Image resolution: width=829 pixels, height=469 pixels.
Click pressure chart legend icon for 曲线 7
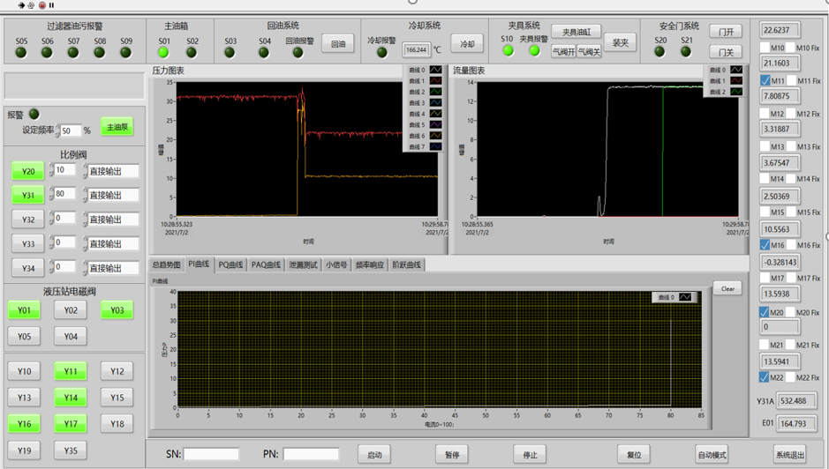(x=435, y=147)
